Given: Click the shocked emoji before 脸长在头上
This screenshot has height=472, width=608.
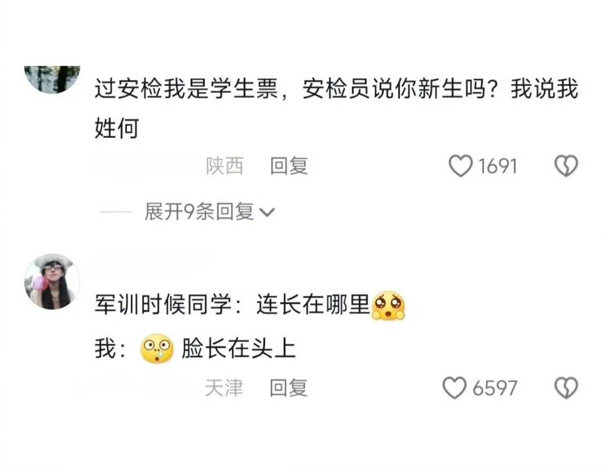Looking at the screenshot, I should [157, 348].
